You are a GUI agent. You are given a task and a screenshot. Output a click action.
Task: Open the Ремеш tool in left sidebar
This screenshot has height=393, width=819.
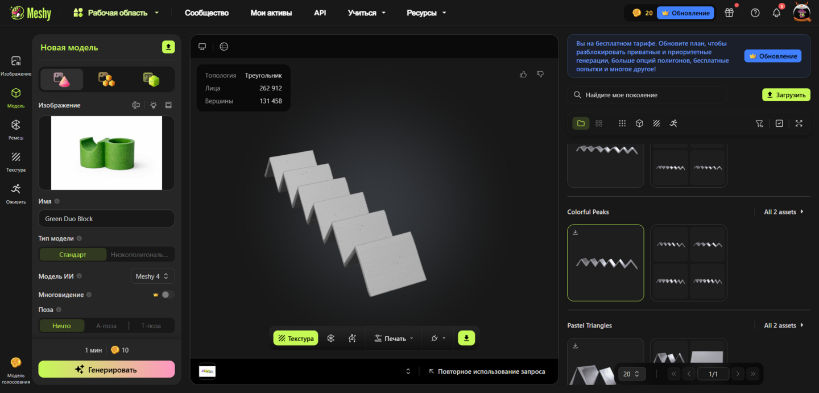pos(16,129)
